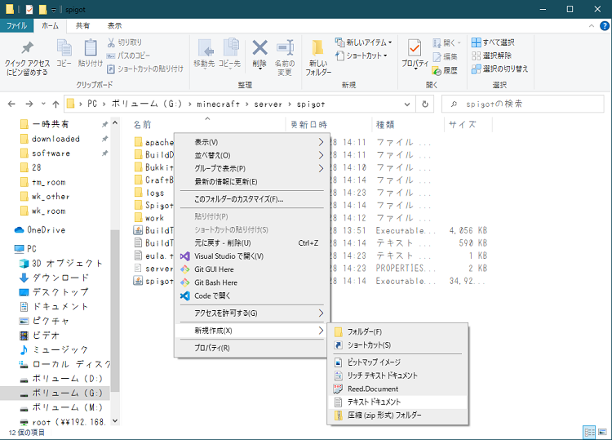
Task: Click the delete X icon in ribbon
Action: pyautogui.click(x=259, y=48)
